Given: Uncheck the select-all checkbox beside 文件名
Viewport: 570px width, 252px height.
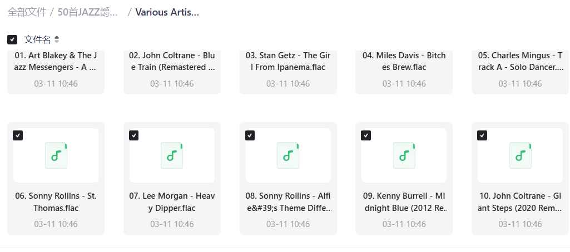Looking at the screenshot, I should (x=12, y=39).
